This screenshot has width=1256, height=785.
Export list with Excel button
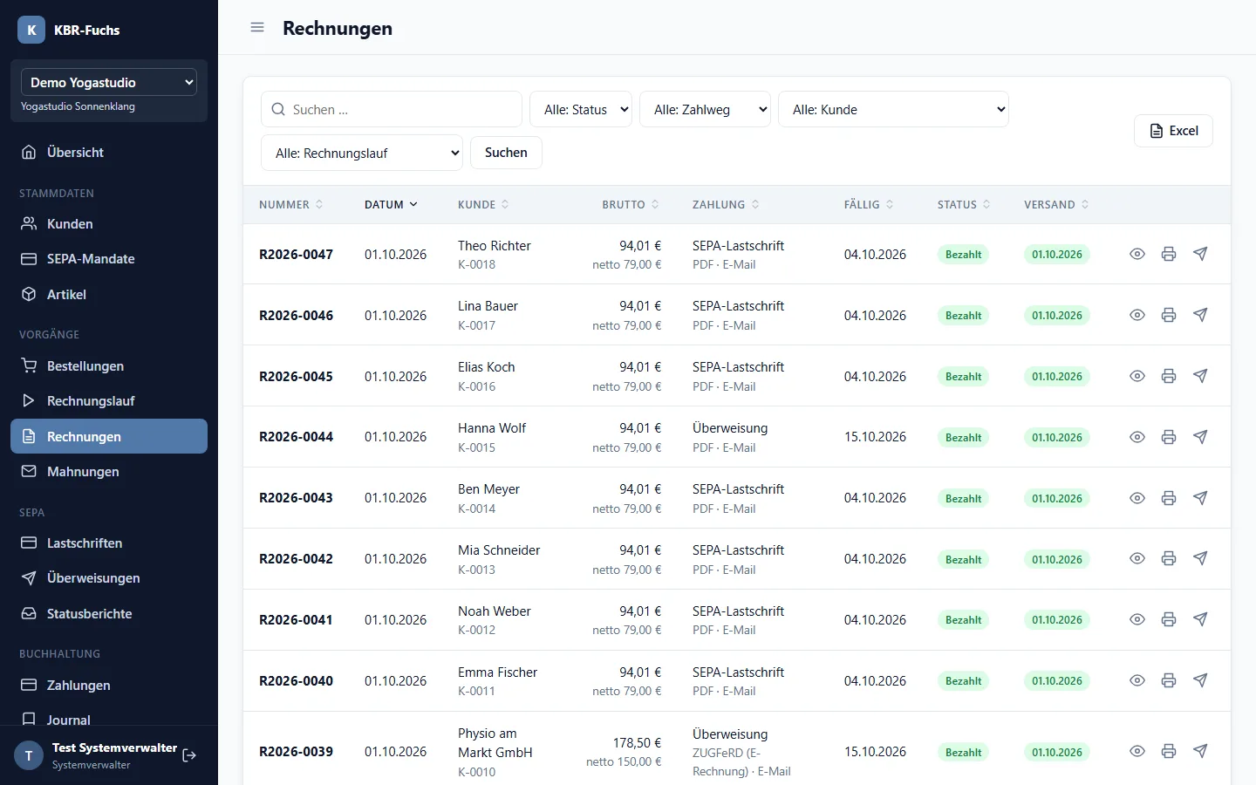click(1173, 131)
